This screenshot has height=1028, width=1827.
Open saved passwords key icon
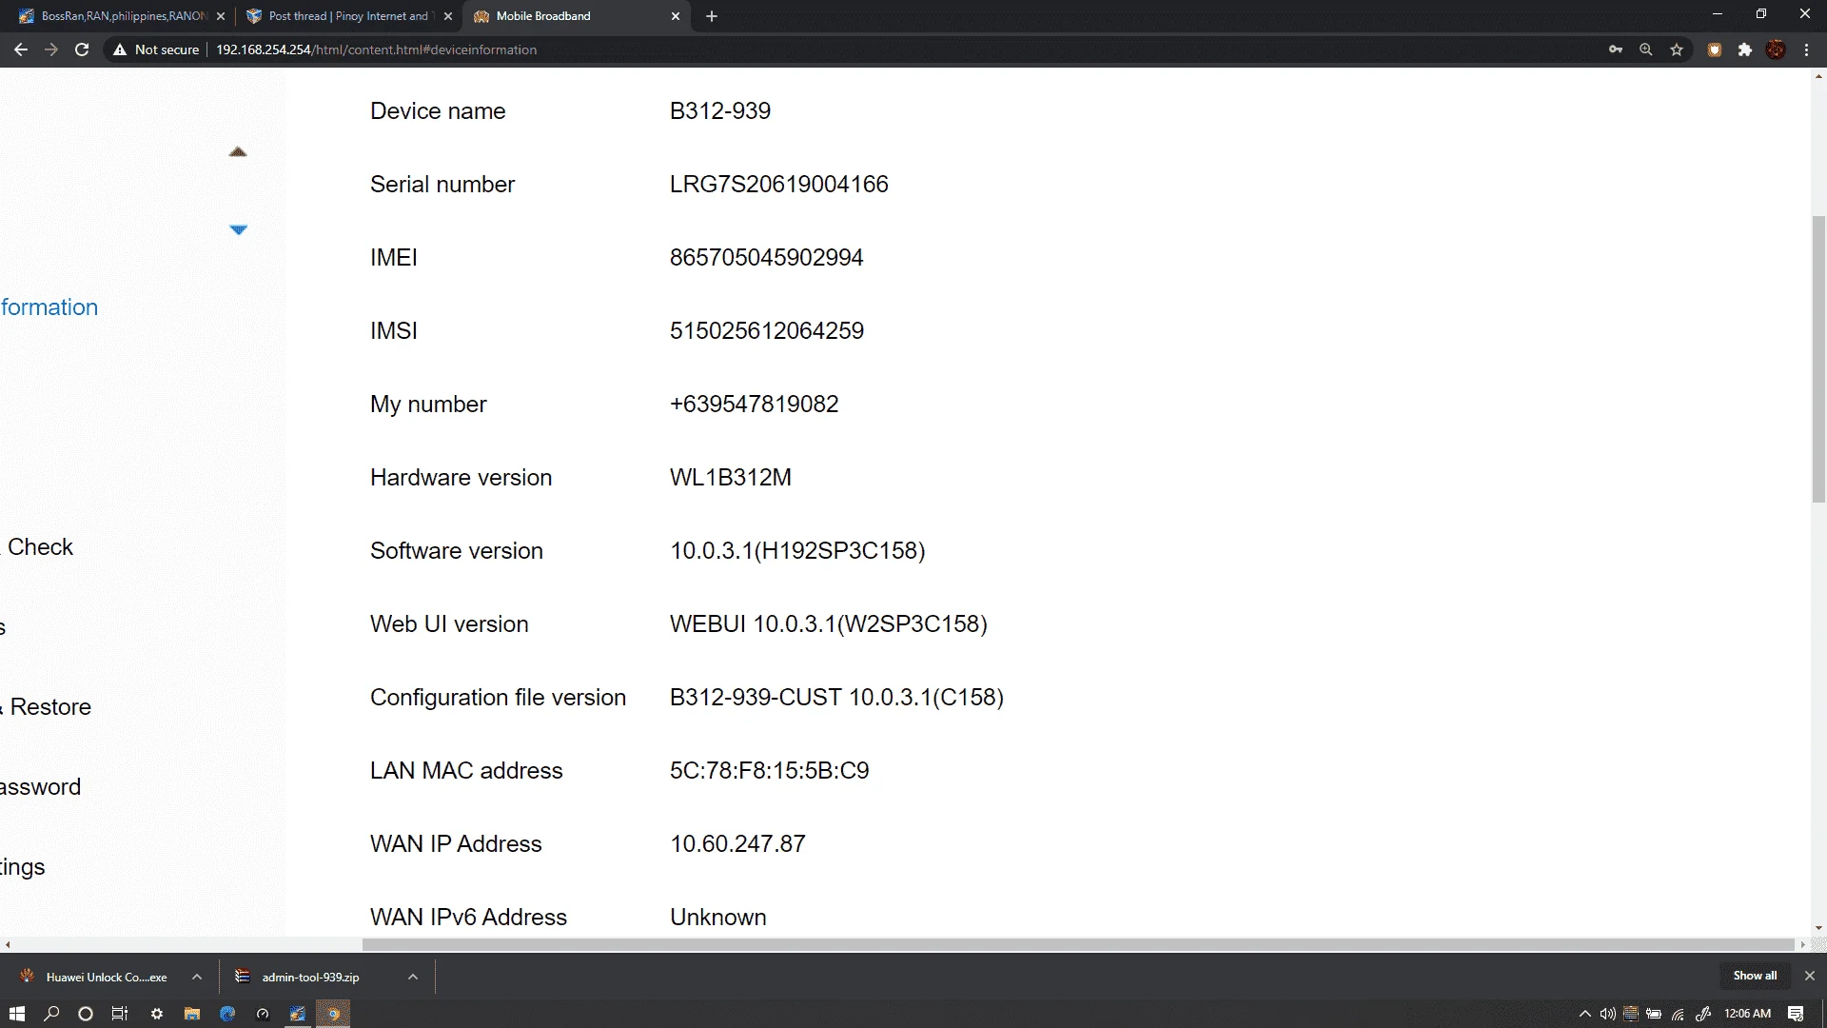tap(1616, 49)
